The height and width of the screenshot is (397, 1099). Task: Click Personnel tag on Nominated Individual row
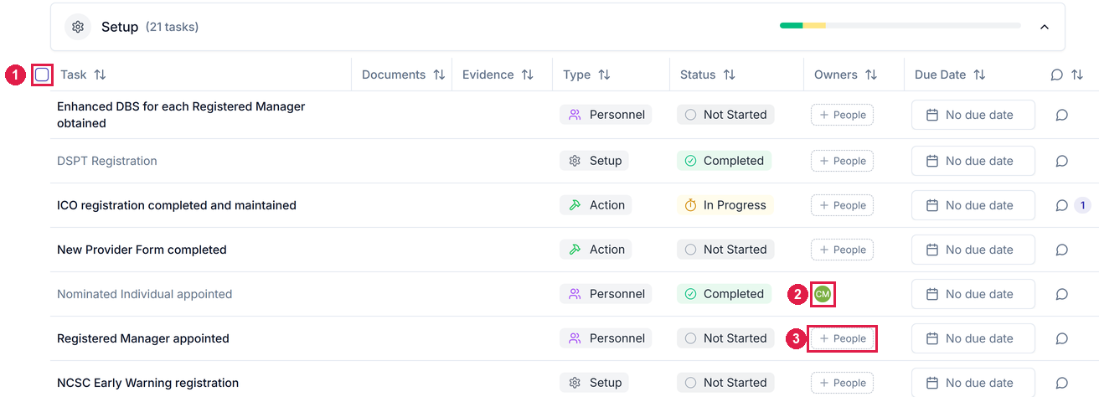[x=606, y=294]
